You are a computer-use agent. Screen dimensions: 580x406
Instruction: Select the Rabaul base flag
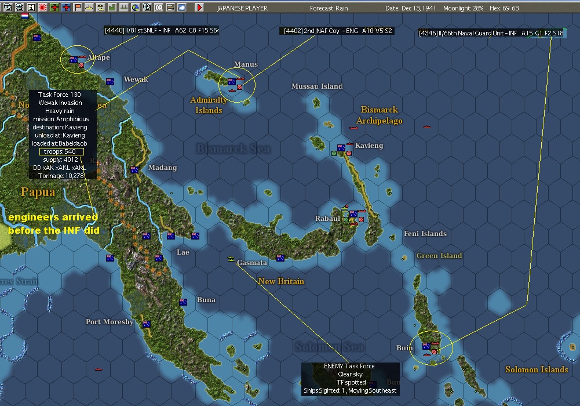coord(353,214)
